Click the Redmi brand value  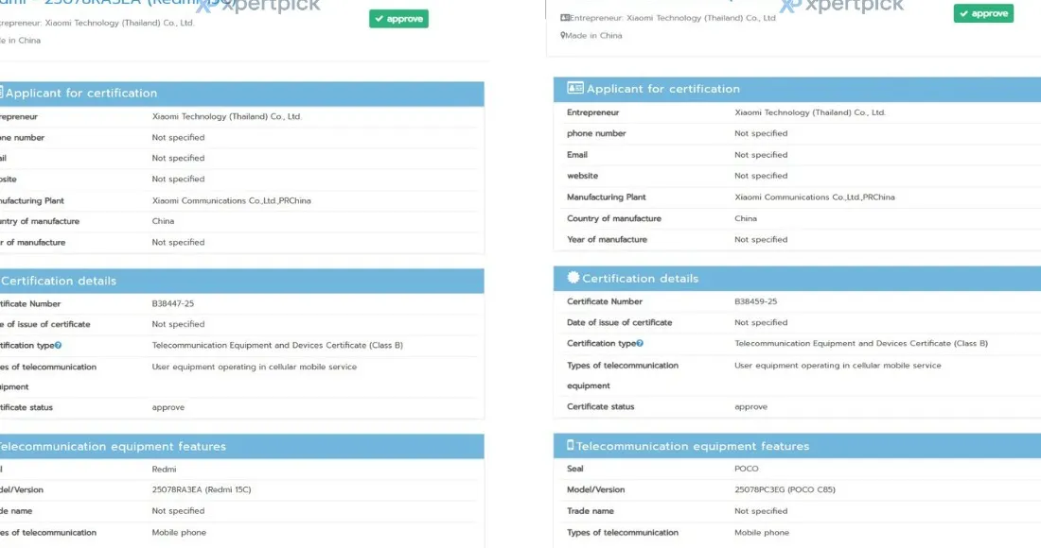[164, 470]
